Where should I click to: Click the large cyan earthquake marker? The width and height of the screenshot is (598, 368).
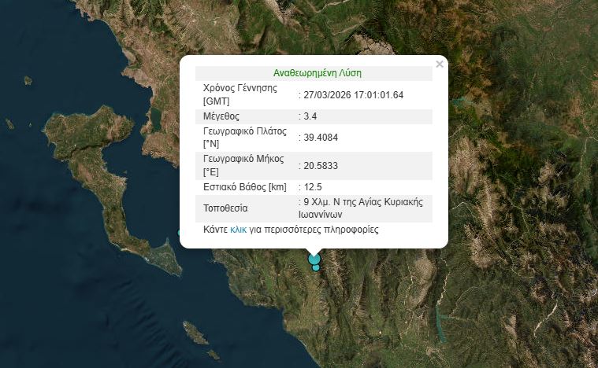point(314,258)
